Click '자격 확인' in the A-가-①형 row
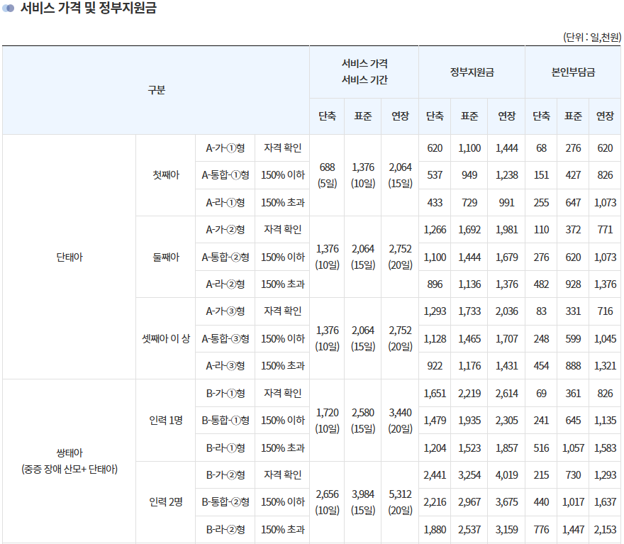Screen dimensions: 624x544 [x=282, y=148]
